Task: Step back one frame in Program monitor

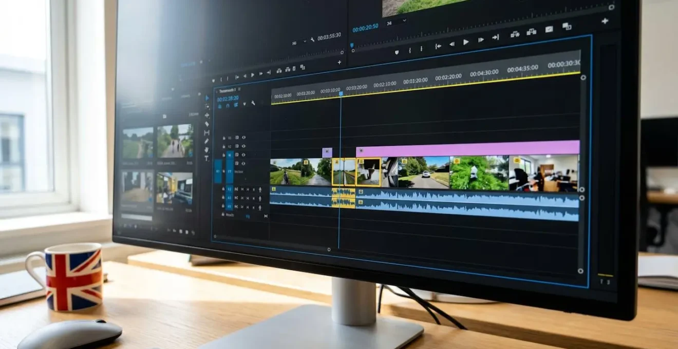Action: click(452, 44)
